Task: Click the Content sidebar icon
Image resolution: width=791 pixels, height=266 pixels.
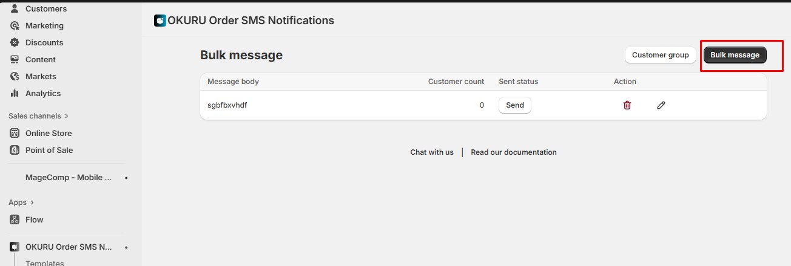Action: (x=15, y=60)
